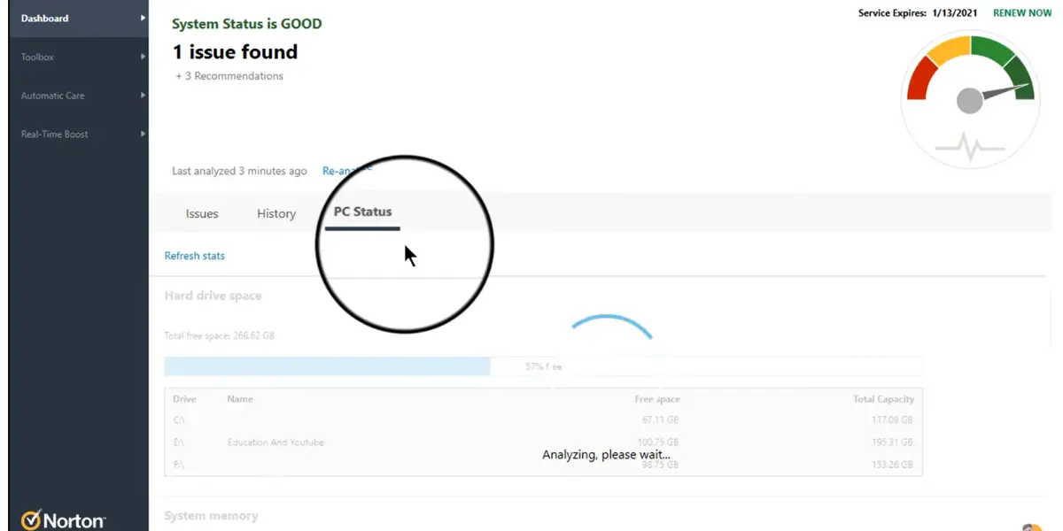Click the 153.26 GB capacity value
This screenshot has width=1063, height=531.
(890, 465)
